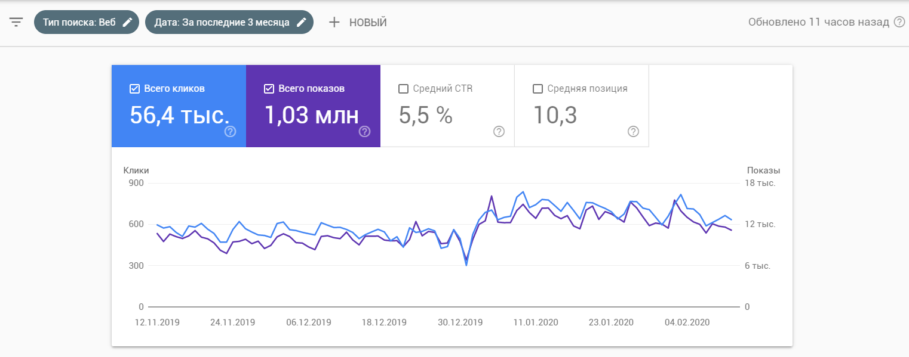
Task: Click the Показы axis label
Action: click(x=764, y=170)
